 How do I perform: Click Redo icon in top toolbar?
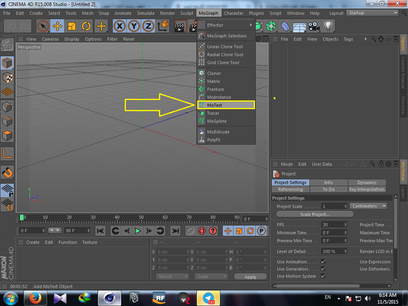coord(25,26)
